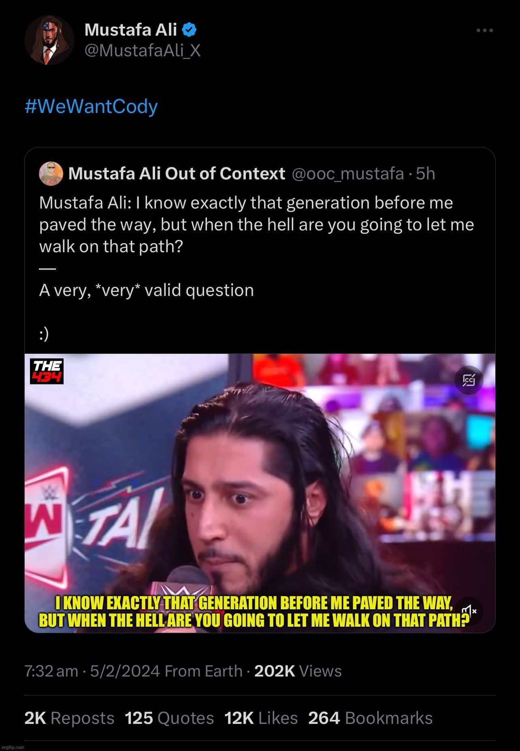
Task: Open the @MustafaAli_X handle
Action: pyautogui.click(x=143, y=51)
